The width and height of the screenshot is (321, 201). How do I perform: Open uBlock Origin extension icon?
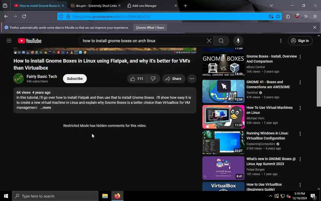297,16
